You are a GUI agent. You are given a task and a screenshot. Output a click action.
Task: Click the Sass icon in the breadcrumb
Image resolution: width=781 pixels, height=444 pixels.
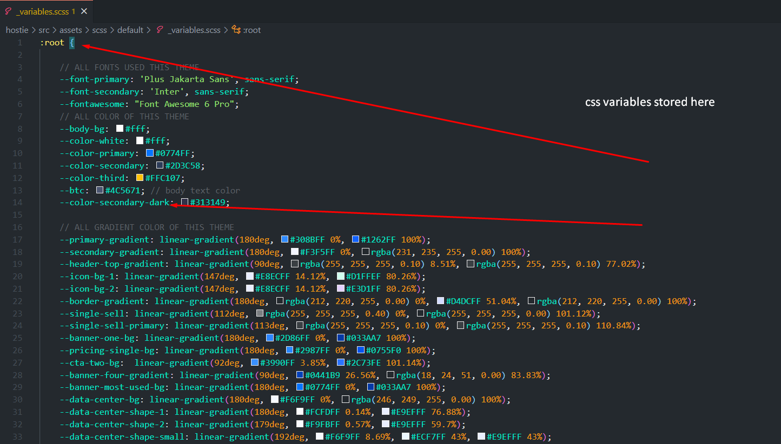click(x=160, y=30)
